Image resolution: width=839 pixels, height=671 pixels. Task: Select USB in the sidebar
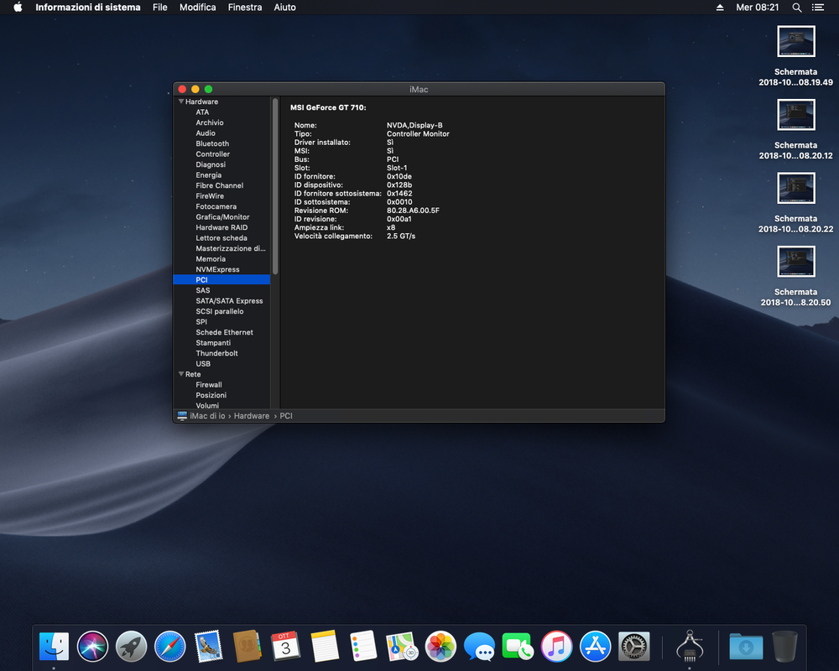click(221, 364)
